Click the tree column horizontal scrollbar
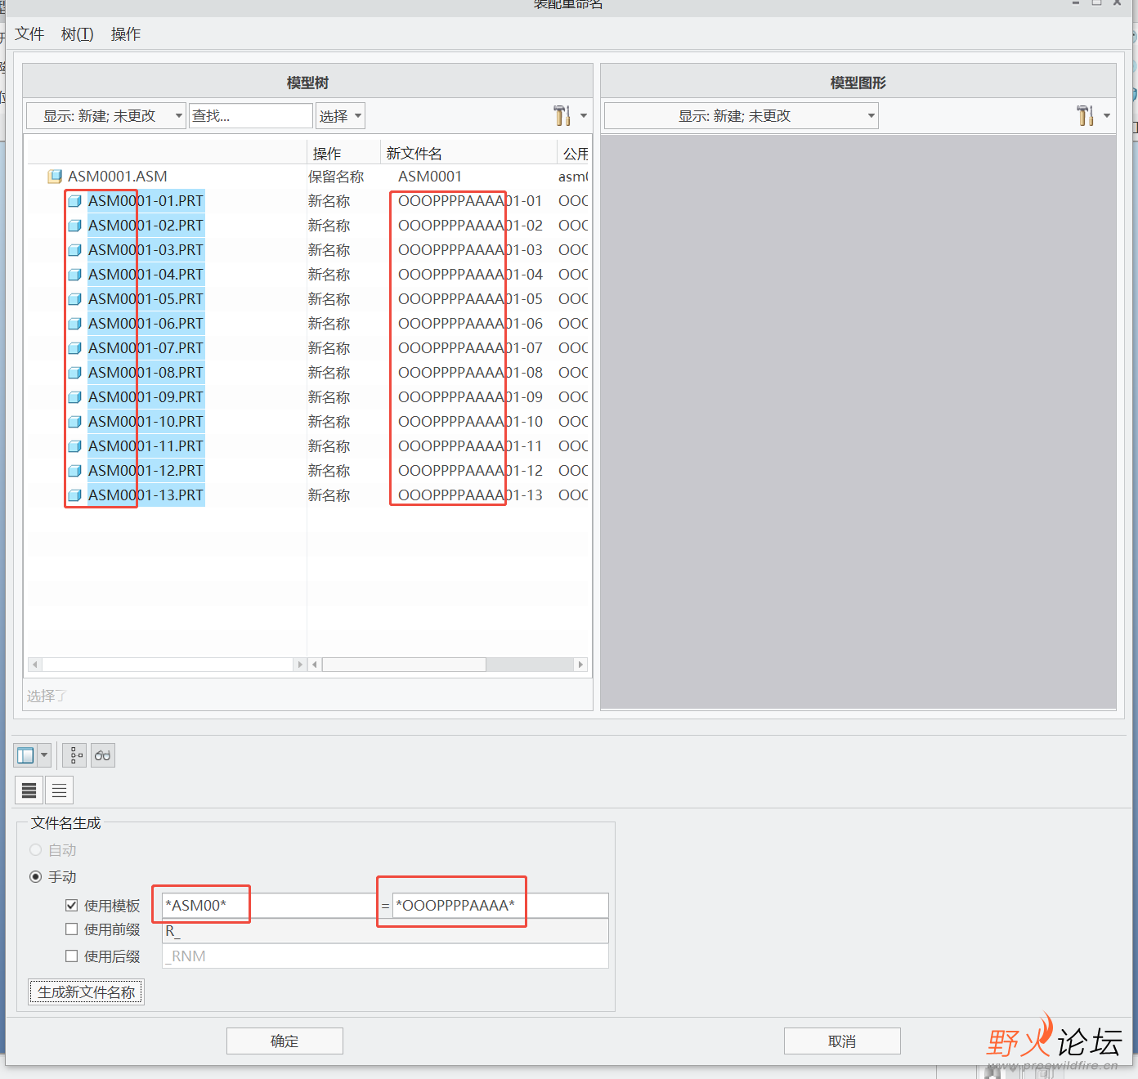This screenshot has width=1138, height=1079. (168, 665)
